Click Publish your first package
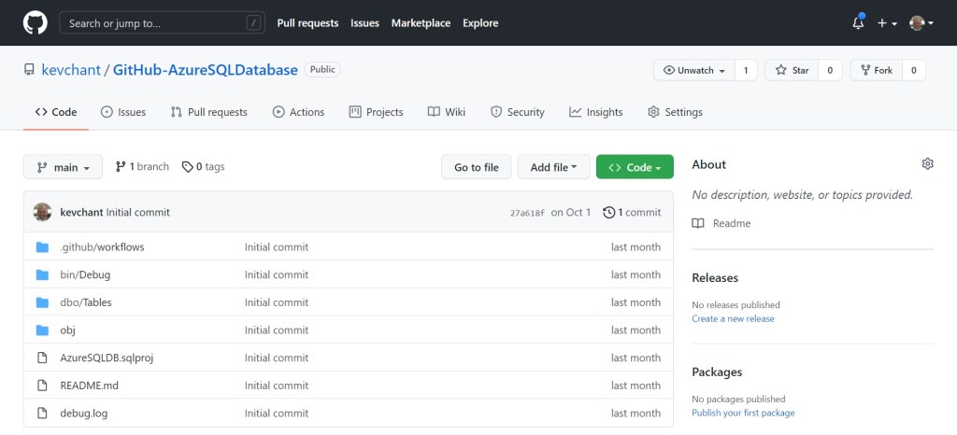 [x=743, y=414]
